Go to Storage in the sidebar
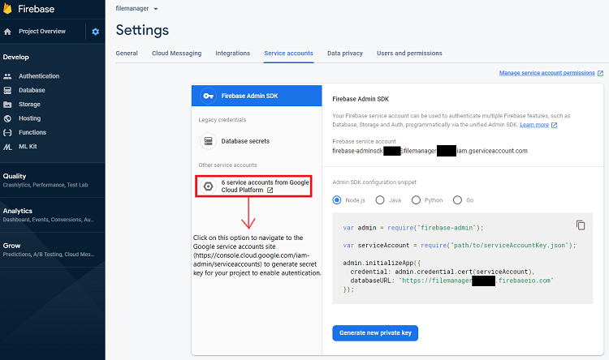 (29, 104)
